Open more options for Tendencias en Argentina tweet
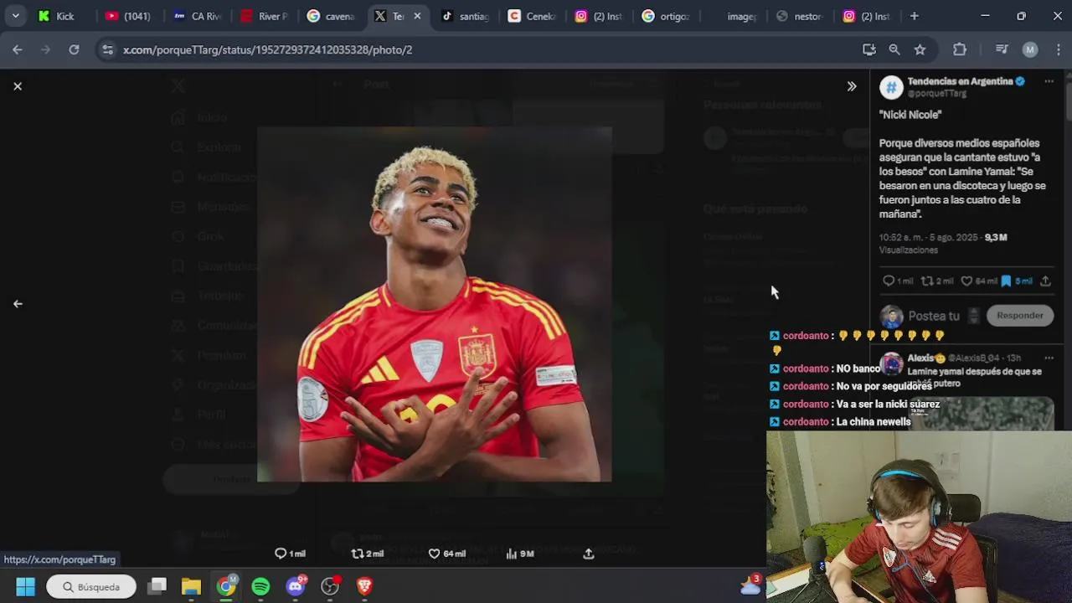The height and width of the screenshot is (603, 1072). pos(1049,81)
